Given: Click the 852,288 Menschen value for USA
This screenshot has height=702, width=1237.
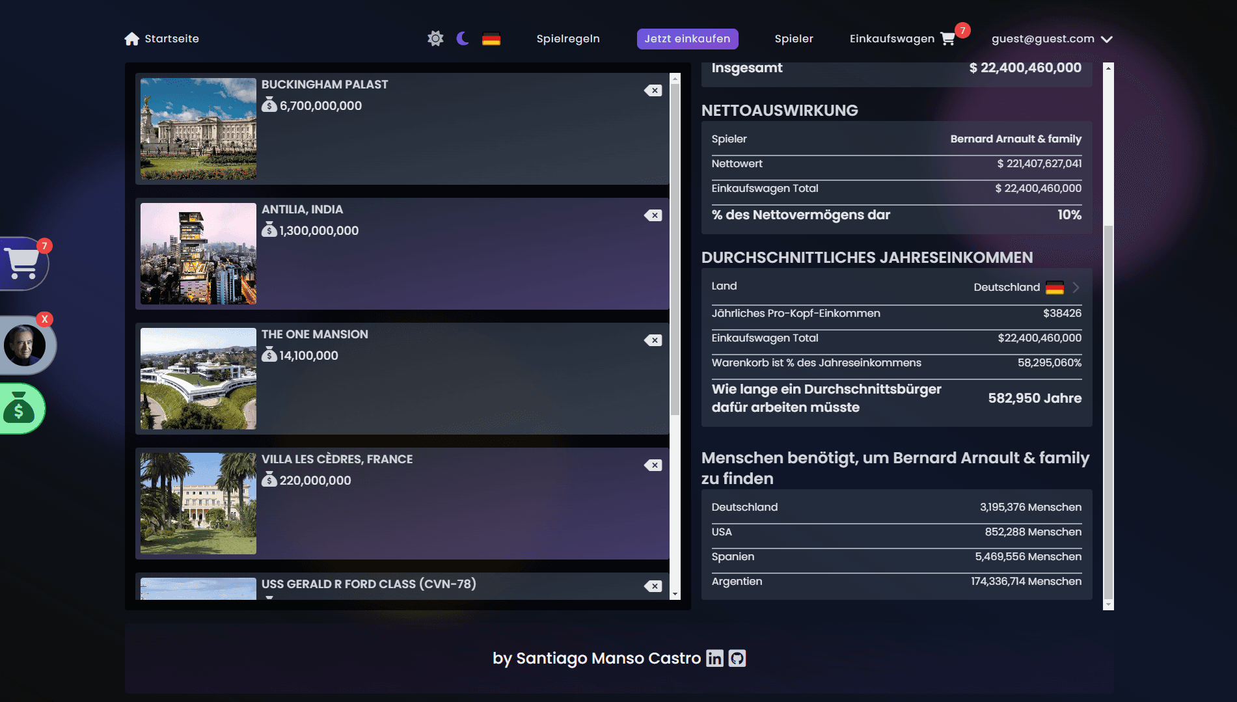Looking at the screenshot, I should coord(1033,532).
